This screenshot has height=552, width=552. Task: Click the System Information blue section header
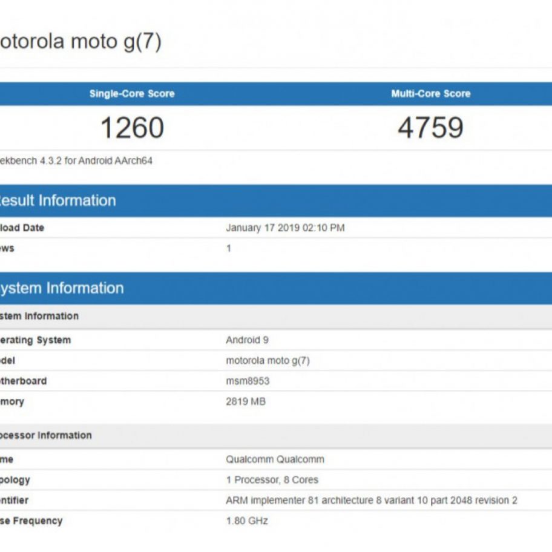61,288
